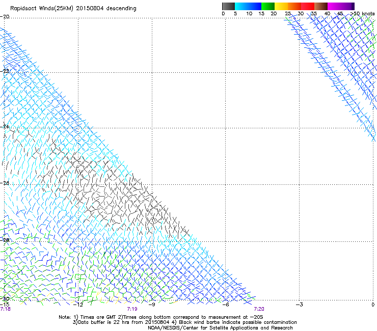Click the purple 7:19 time stamp

click(132, 309)
